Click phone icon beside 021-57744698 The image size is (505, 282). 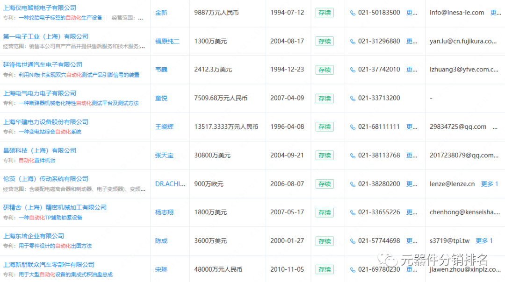pos(353,241)
